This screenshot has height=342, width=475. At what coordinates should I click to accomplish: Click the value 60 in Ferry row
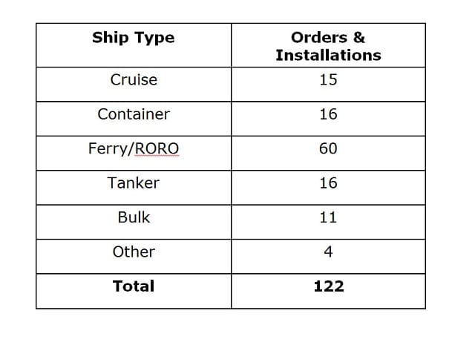click(328, 148)
